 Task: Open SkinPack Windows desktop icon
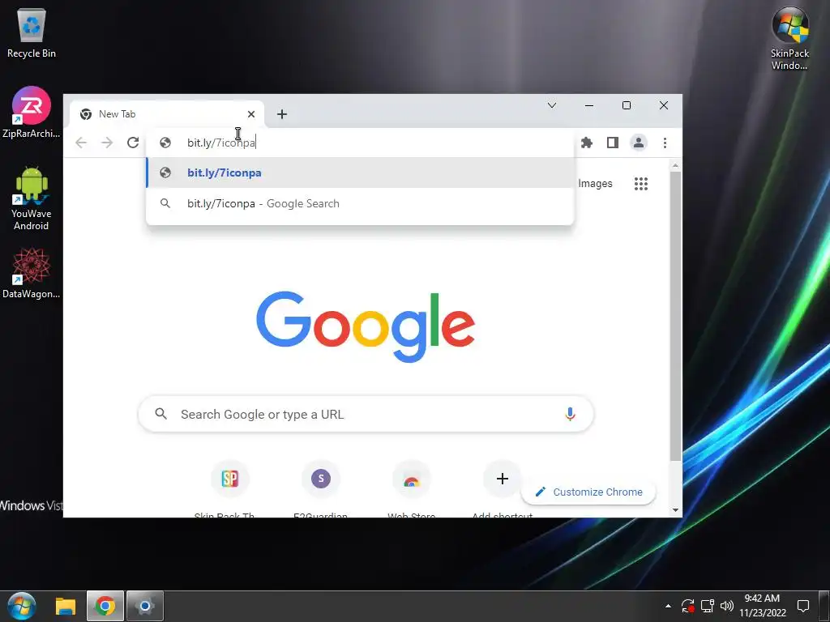tap(789, 38)
